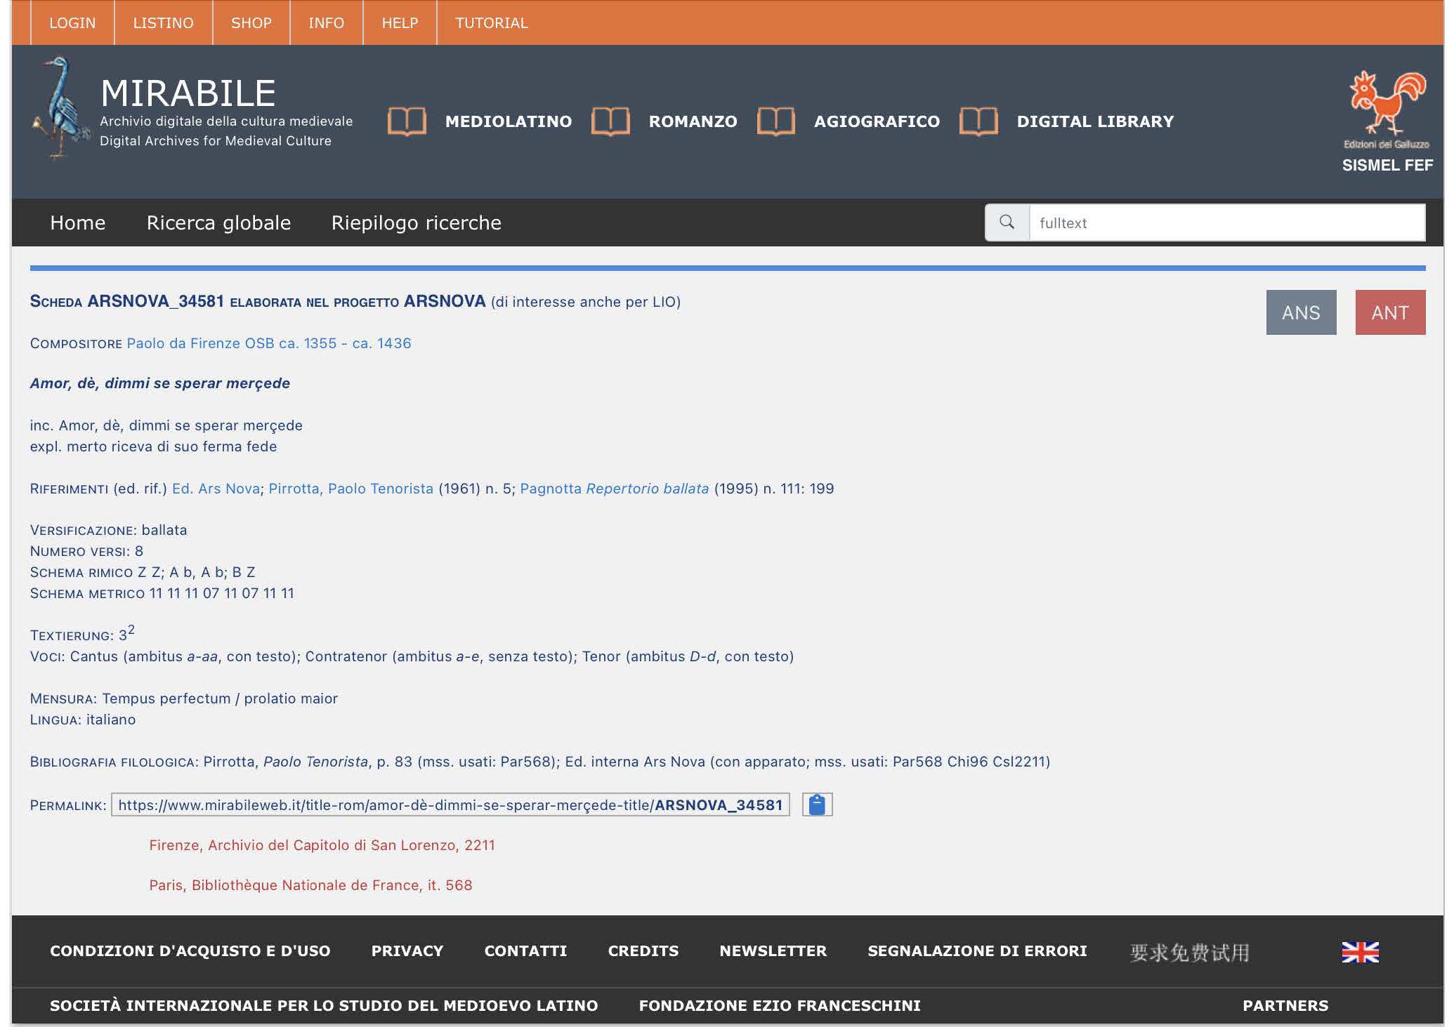
Task: Click the Agiografico book icon
Action: point(775,121)
